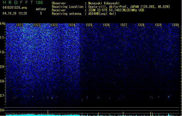Click the 1329 time axis marker
Image resolution: width=182 pixels, height=116 pixels.
coord(158,25)
